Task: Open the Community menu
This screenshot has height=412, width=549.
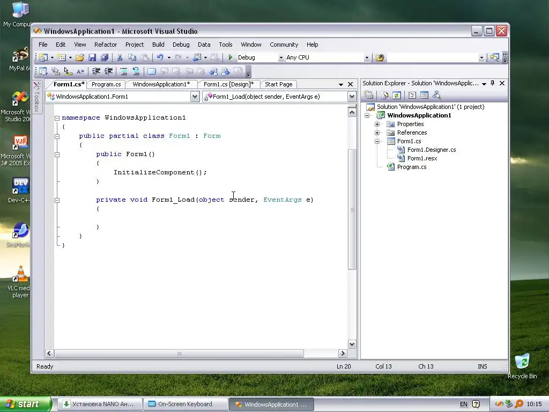Action: [284, 45]
